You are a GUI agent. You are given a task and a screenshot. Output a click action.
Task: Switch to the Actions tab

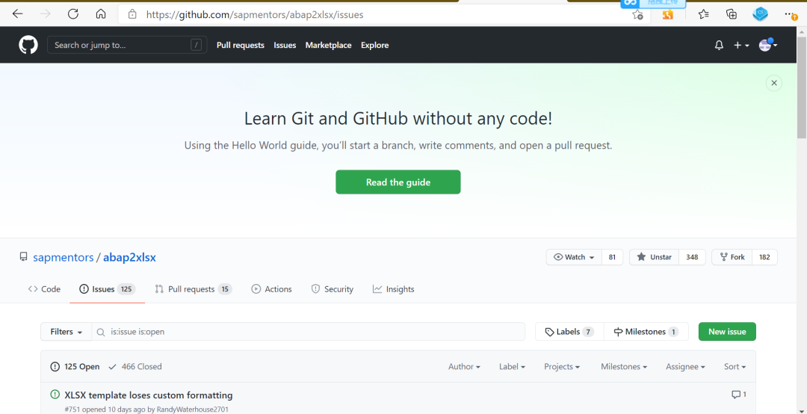(271, 289)
